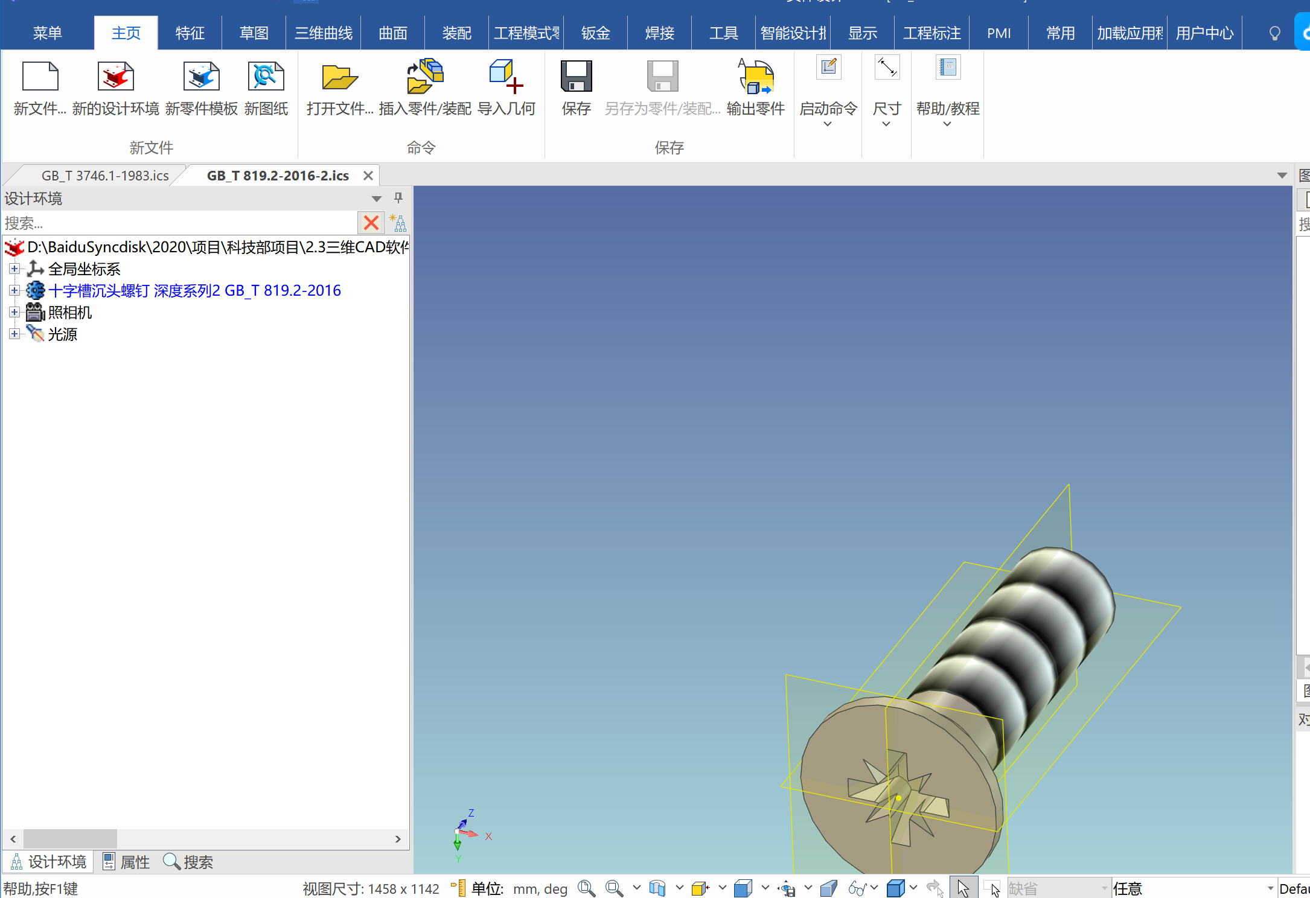Switch to GB_T 3746.1-1983.ics document
Viewport: 1310px width, 898px height.
(x=105, y=176)
